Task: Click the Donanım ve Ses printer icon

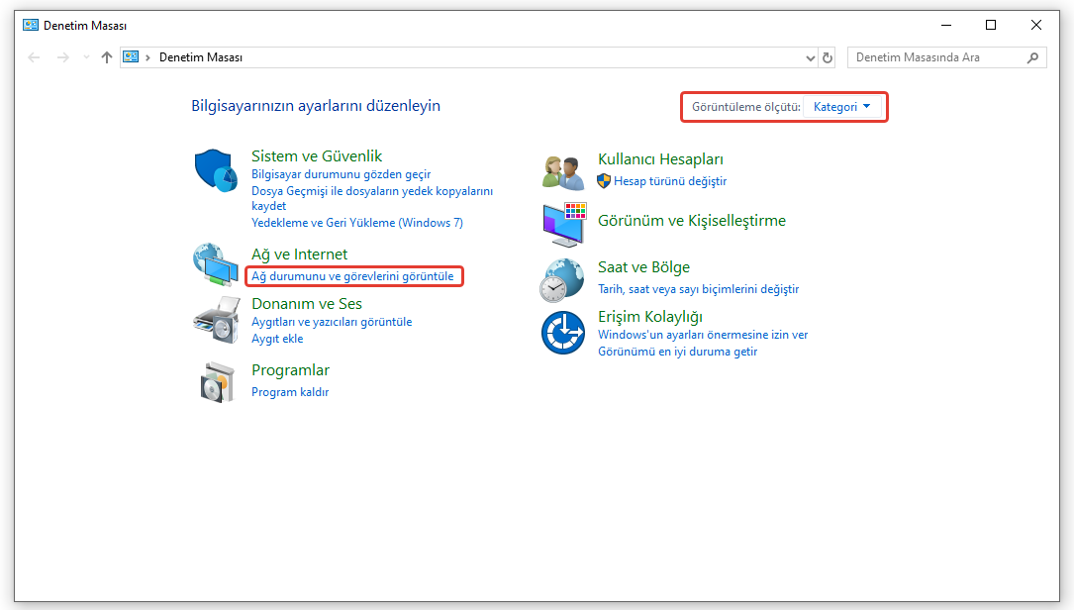Action: [x=215, y=319]
